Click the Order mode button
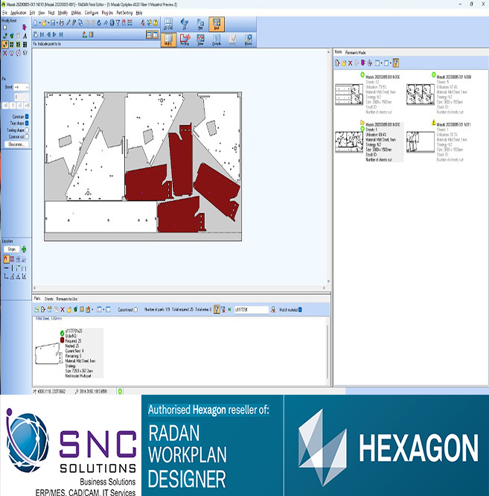The image size is (489, 496). pos(200,40)
